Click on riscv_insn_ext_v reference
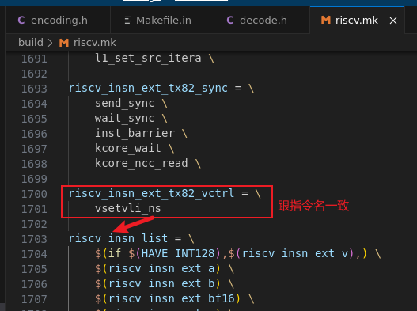 coord(295,253)
